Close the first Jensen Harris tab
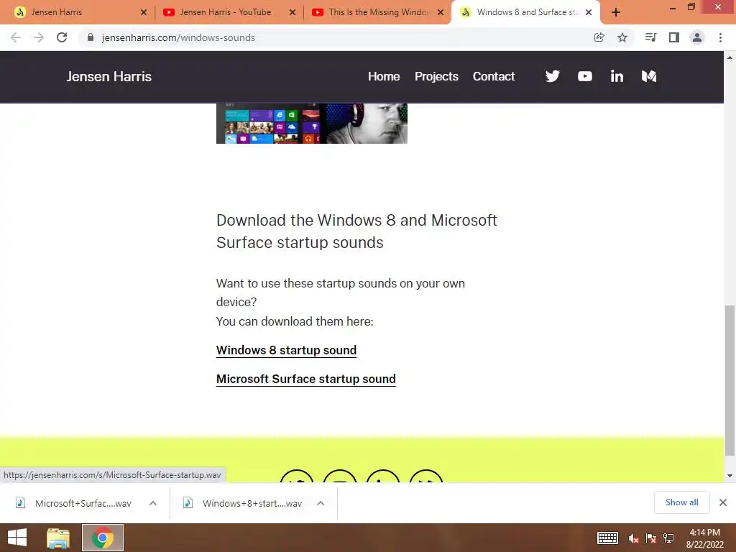Screen dimensions: 736x552 point(144,13)
